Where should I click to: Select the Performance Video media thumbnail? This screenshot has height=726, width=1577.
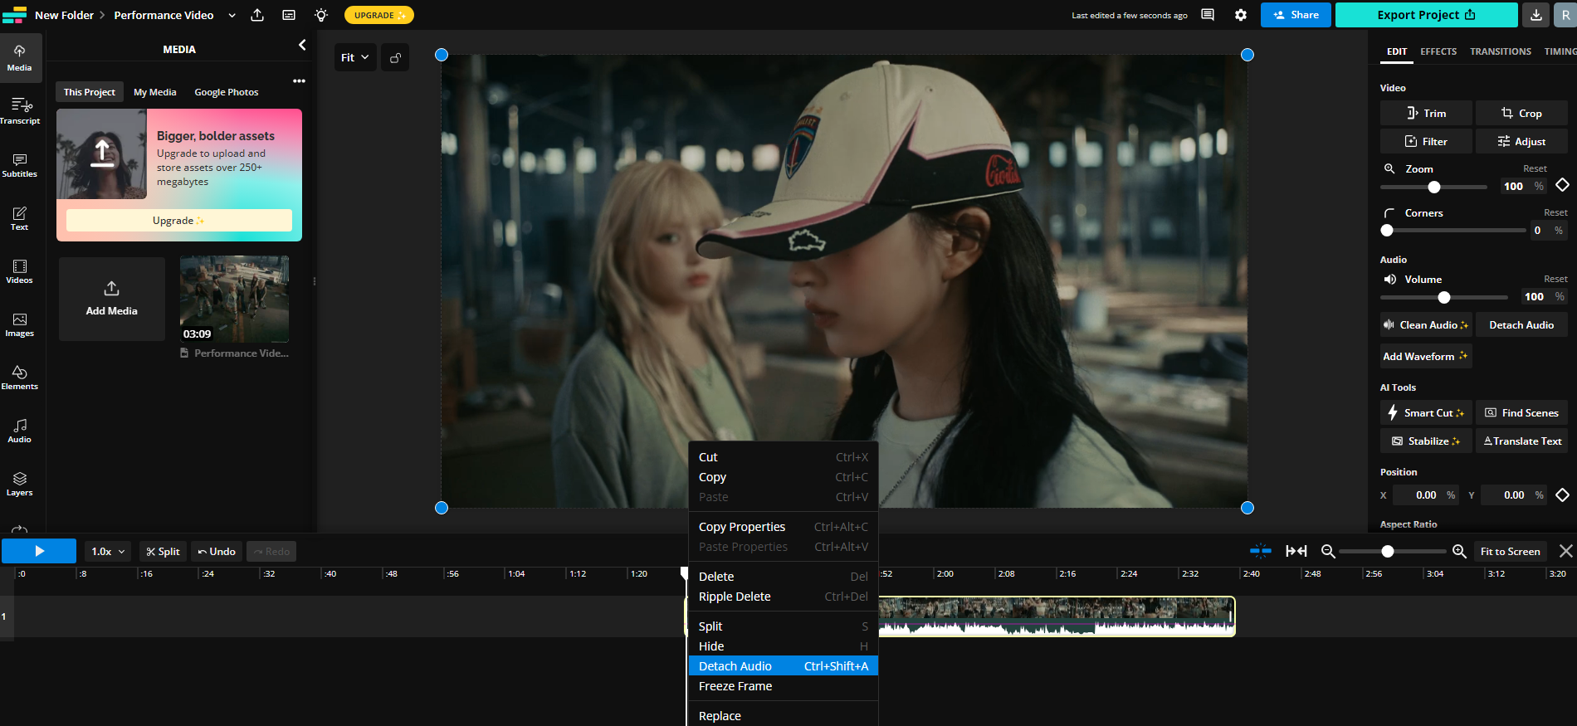[234, 299]
